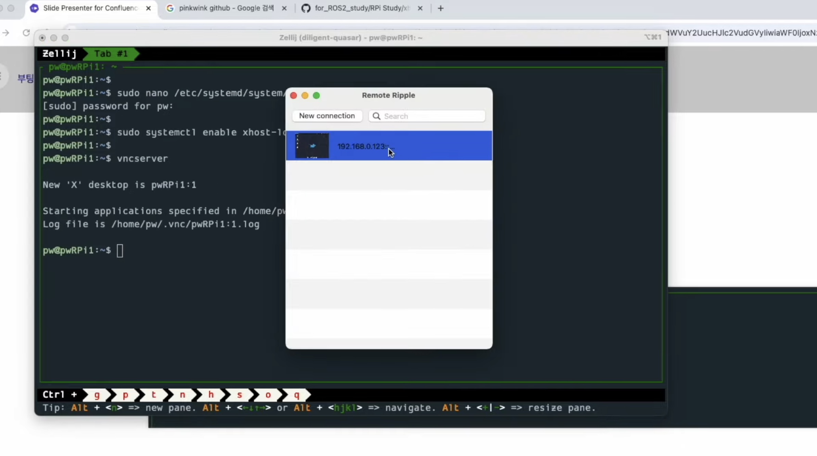Switch to the pinkwink github Google tab
The height and width of the screenshot is (456, 817).
[226, 8]
